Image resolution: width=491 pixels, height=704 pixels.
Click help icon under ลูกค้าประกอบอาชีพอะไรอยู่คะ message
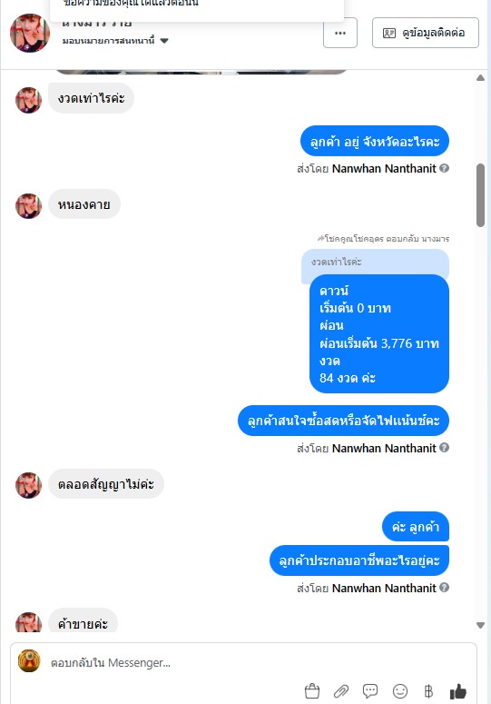pos(445,587)
